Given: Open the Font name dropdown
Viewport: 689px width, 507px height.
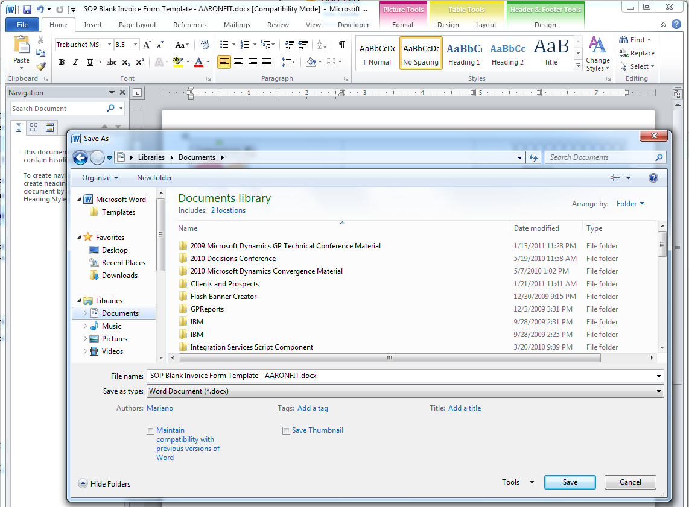Looking at the screenshot, I should pyautogui.click(x=109, y=45).
